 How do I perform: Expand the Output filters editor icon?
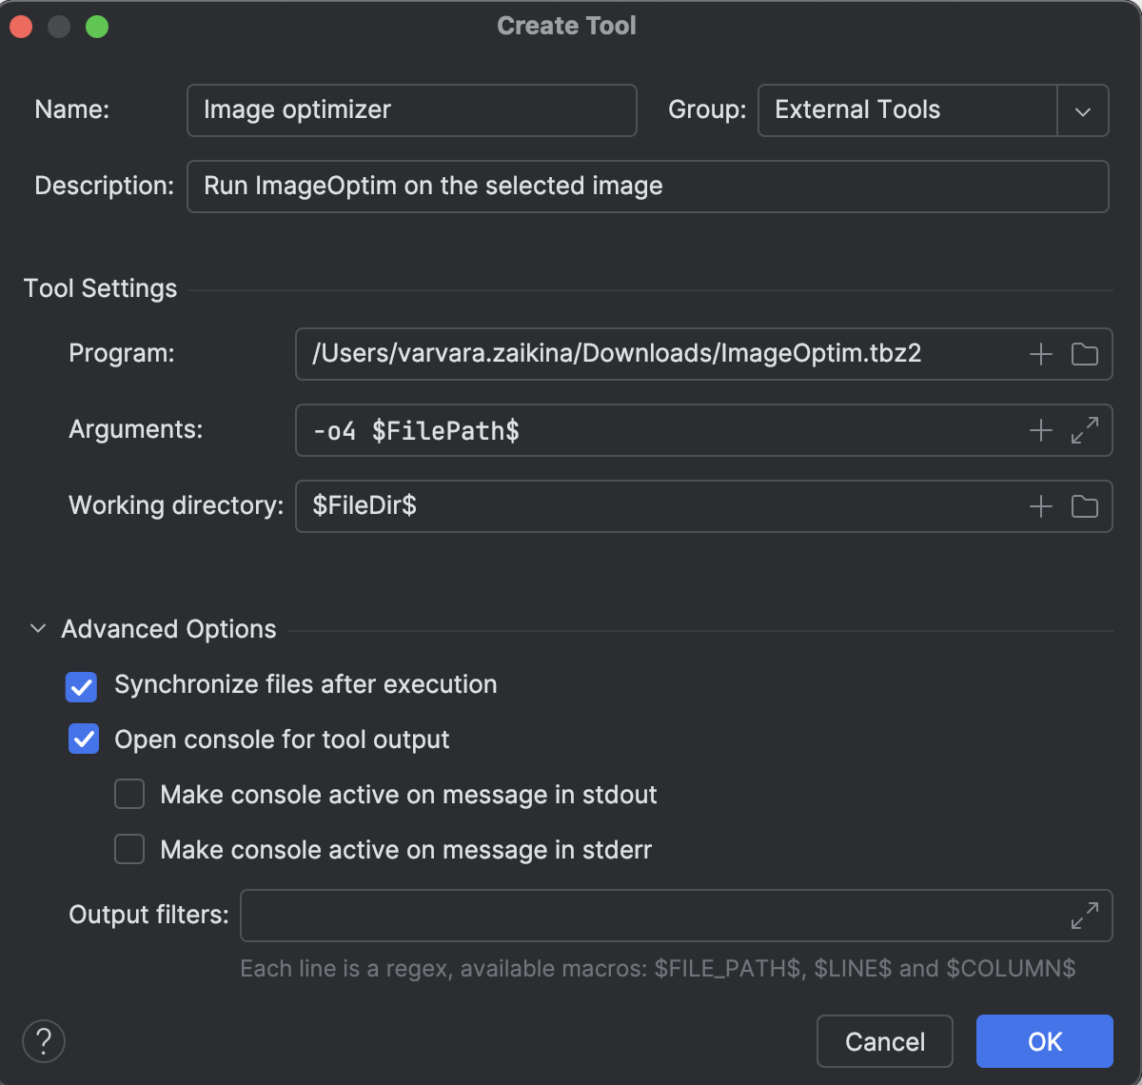pyautogui.click(x=1084, y=915)
